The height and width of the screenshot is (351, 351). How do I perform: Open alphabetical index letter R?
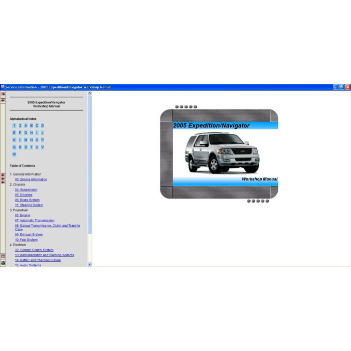tap(20, 147)
